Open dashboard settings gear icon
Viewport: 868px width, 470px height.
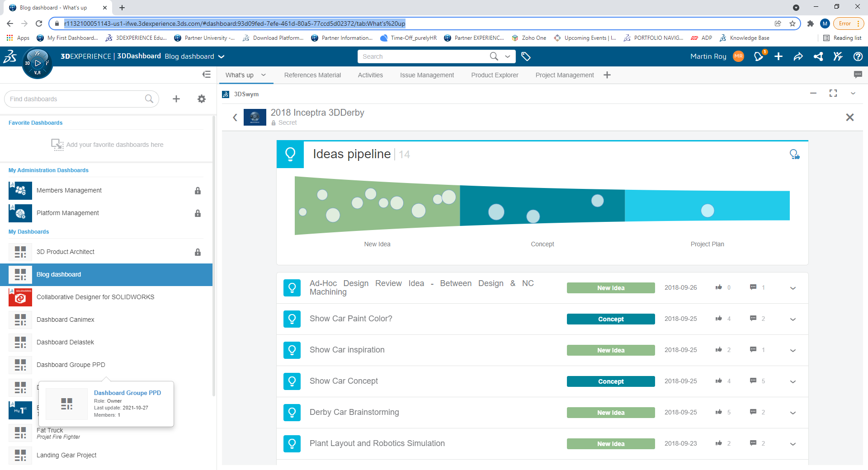click(202, 99)
